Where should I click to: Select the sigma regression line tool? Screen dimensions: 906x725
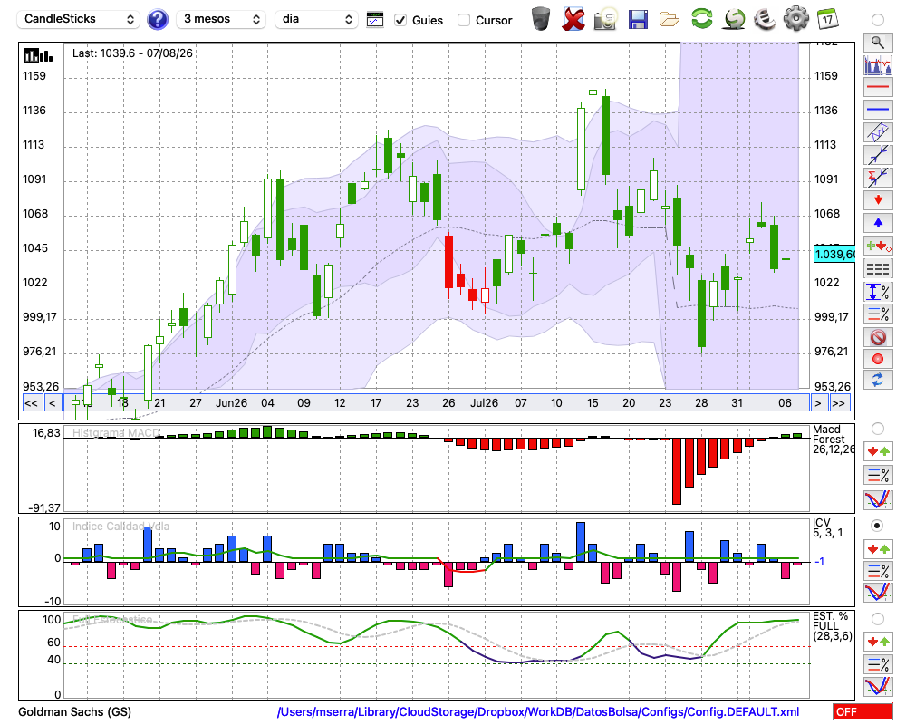click(x=878, y=178)
